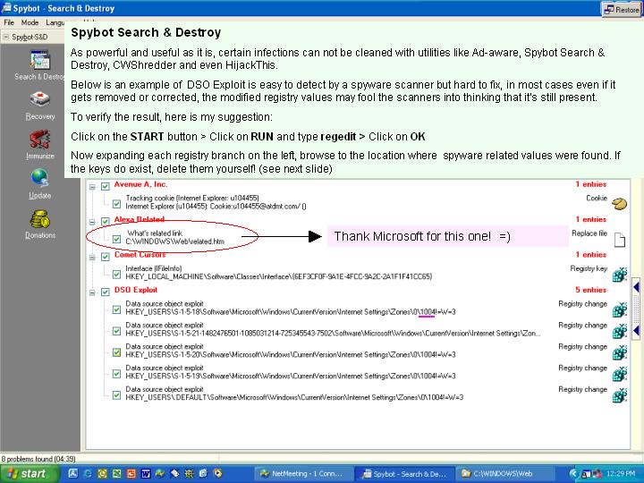The width and height of the screenshot is (644, 483).
Task: Open the Donations coins icon
Action: pos(40,219)
